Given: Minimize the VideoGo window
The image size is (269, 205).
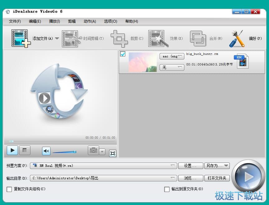Looking at the screenshot, I should tap(237, 12).
